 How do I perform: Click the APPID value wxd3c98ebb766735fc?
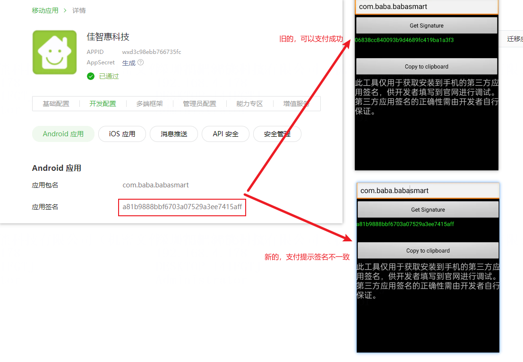152,52
